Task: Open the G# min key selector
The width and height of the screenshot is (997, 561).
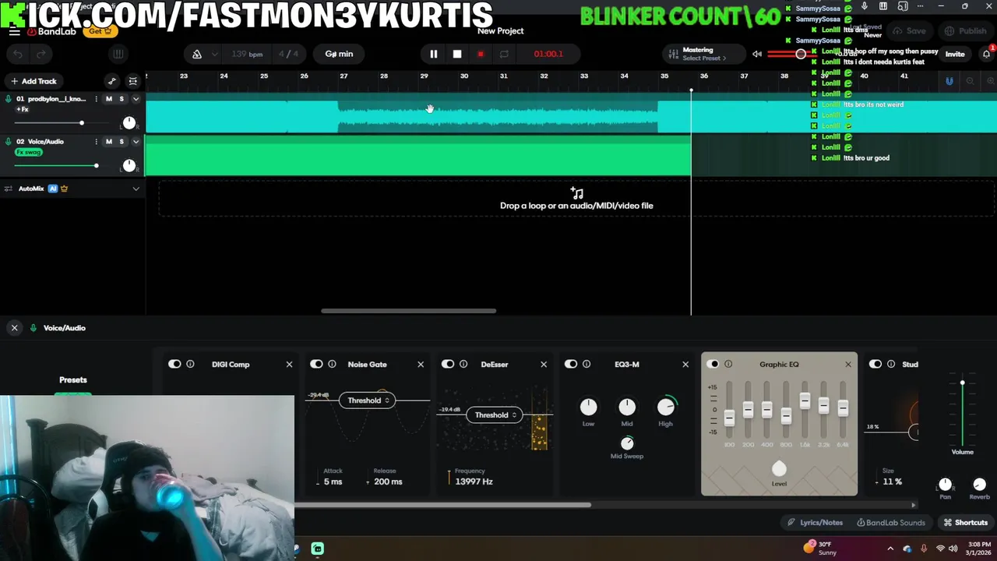Action: pos(339,54)
